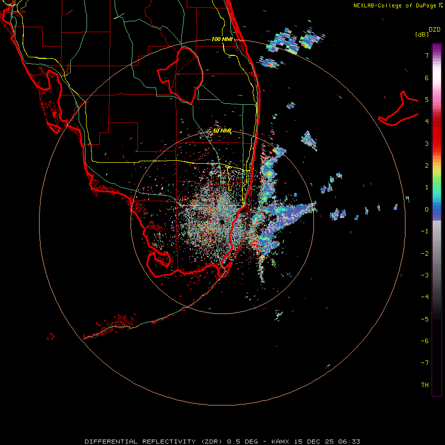The image size is (445, 445).
Task: Click inside the Lake Okeechobee outline
Action: tap(184, 74)
